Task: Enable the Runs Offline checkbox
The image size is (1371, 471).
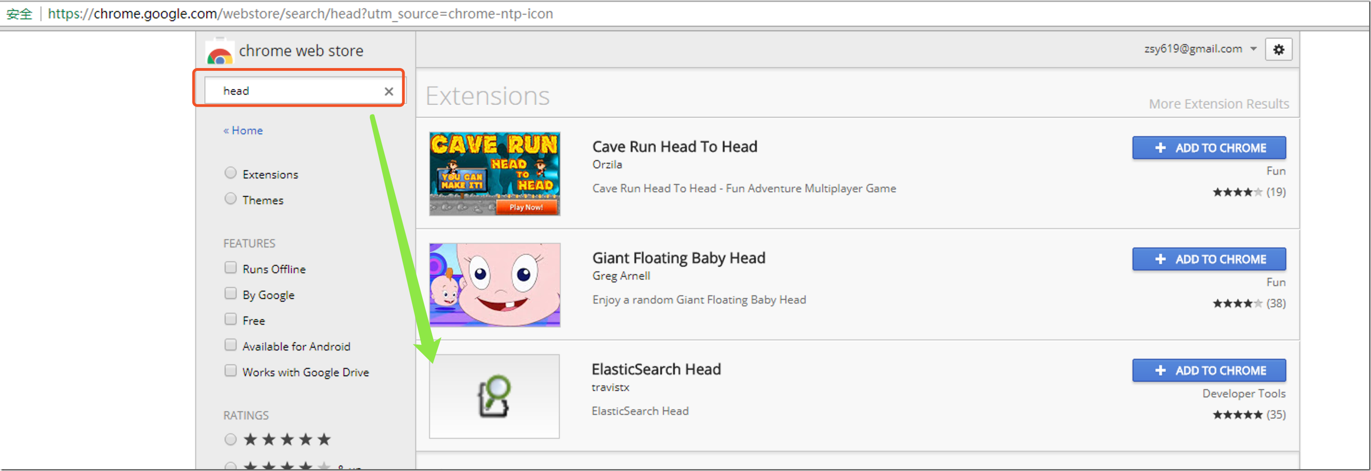Action: tap(230, 267)
